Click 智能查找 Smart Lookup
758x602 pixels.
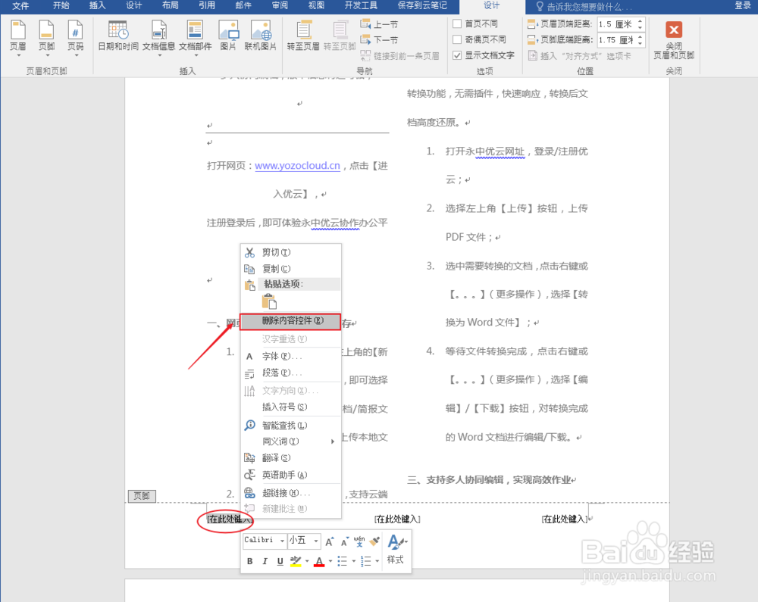[x=290, y=426]
